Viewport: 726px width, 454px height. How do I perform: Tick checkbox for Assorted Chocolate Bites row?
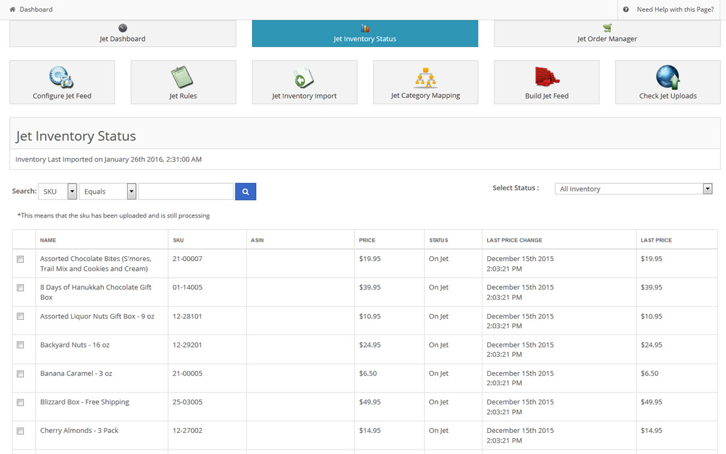click(21, 259)
